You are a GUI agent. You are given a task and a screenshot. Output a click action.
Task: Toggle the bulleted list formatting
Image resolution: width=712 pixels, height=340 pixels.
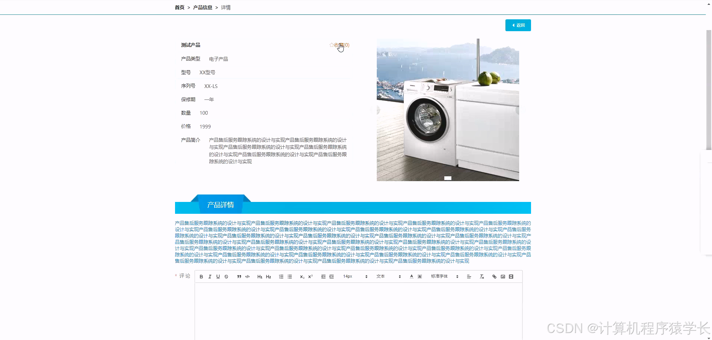point(290,277)
